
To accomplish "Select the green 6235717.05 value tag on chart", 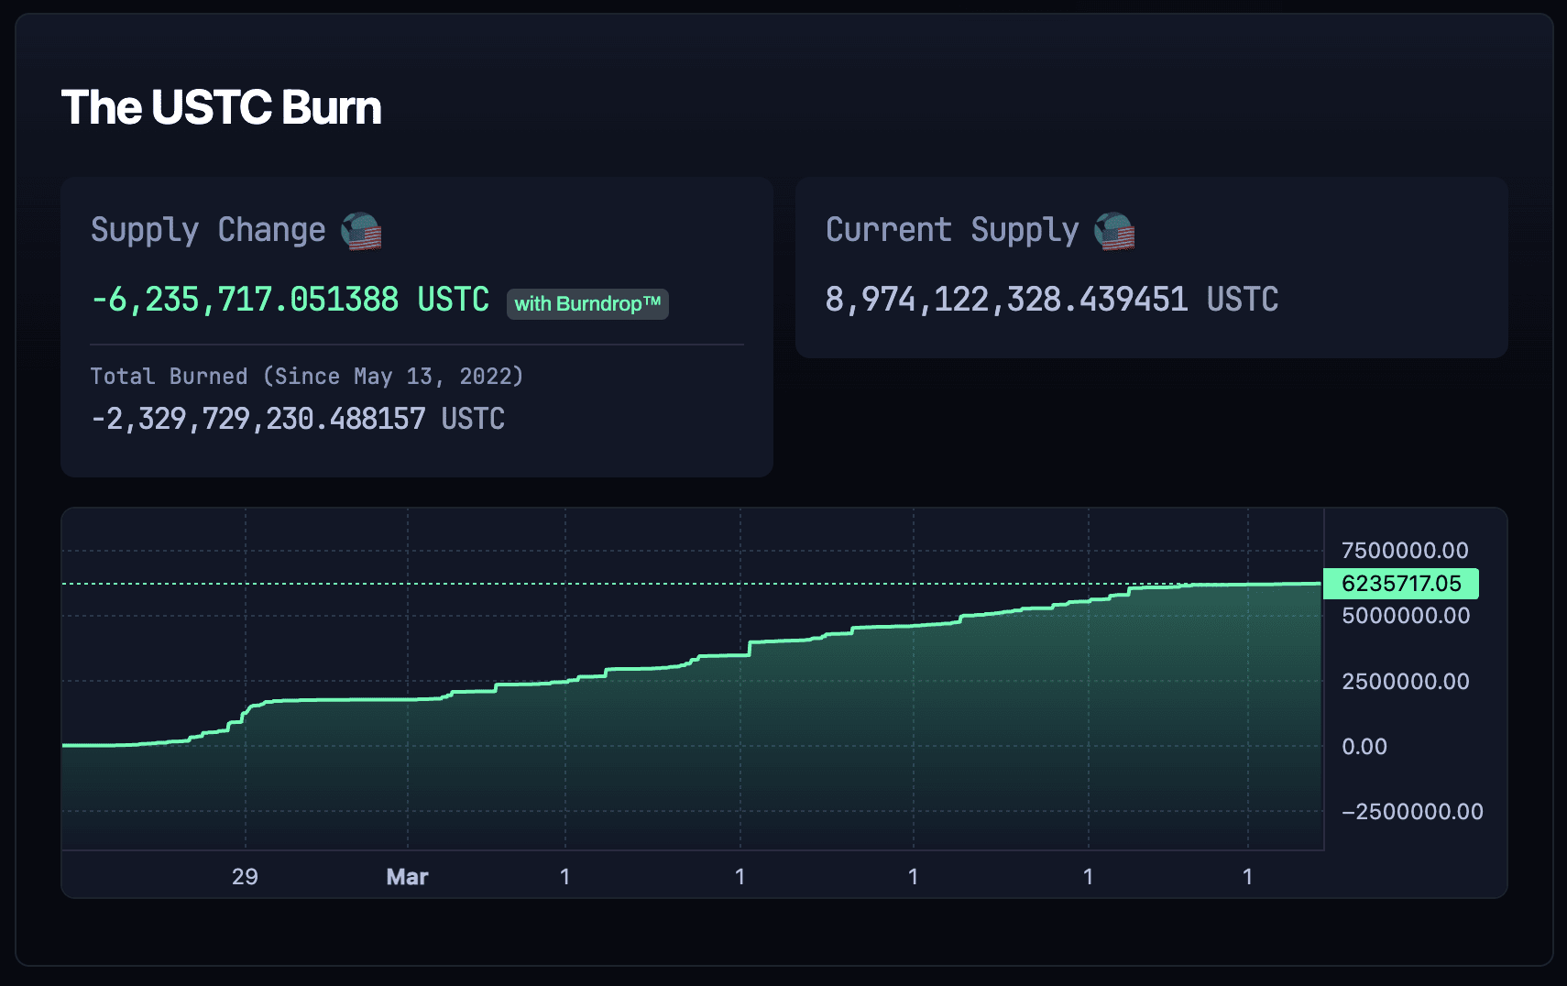I will click(1400, 583).
